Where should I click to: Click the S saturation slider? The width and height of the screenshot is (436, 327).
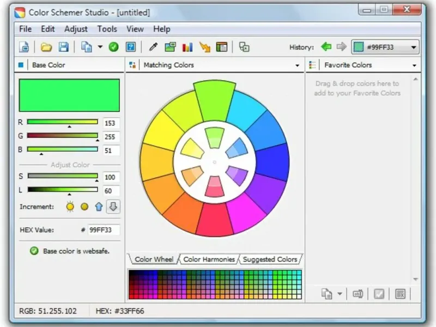[x=63, y=175]
